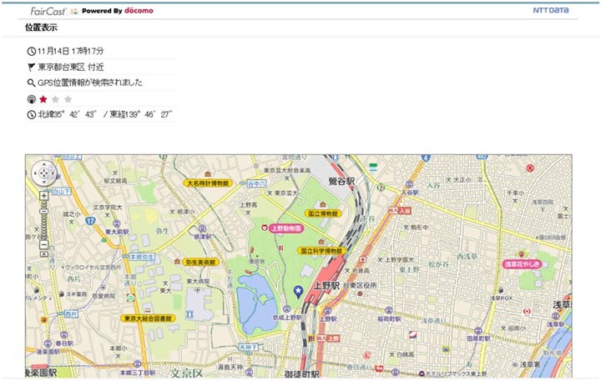Click the 弥生美術館 map label
This screenshot has height=381, width=601.
coord(200,262)
